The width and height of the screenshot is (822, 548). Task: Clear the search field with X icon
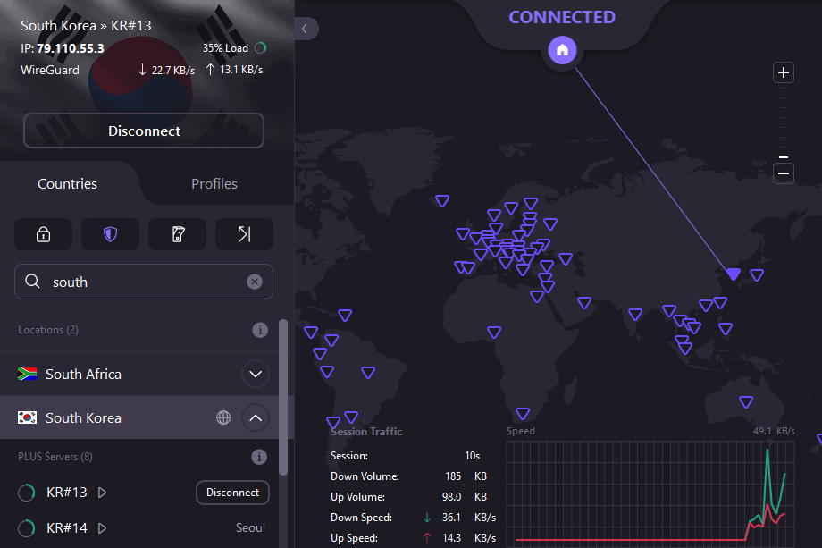(x=255, y=282)
